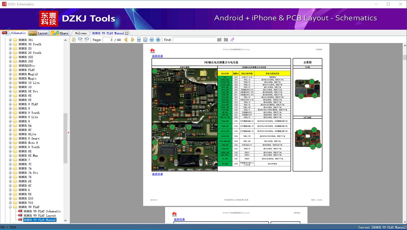The height and width of the screenshot is (230, 407).
Task: Zoom out with the minus icon
Action: (152, 40)
